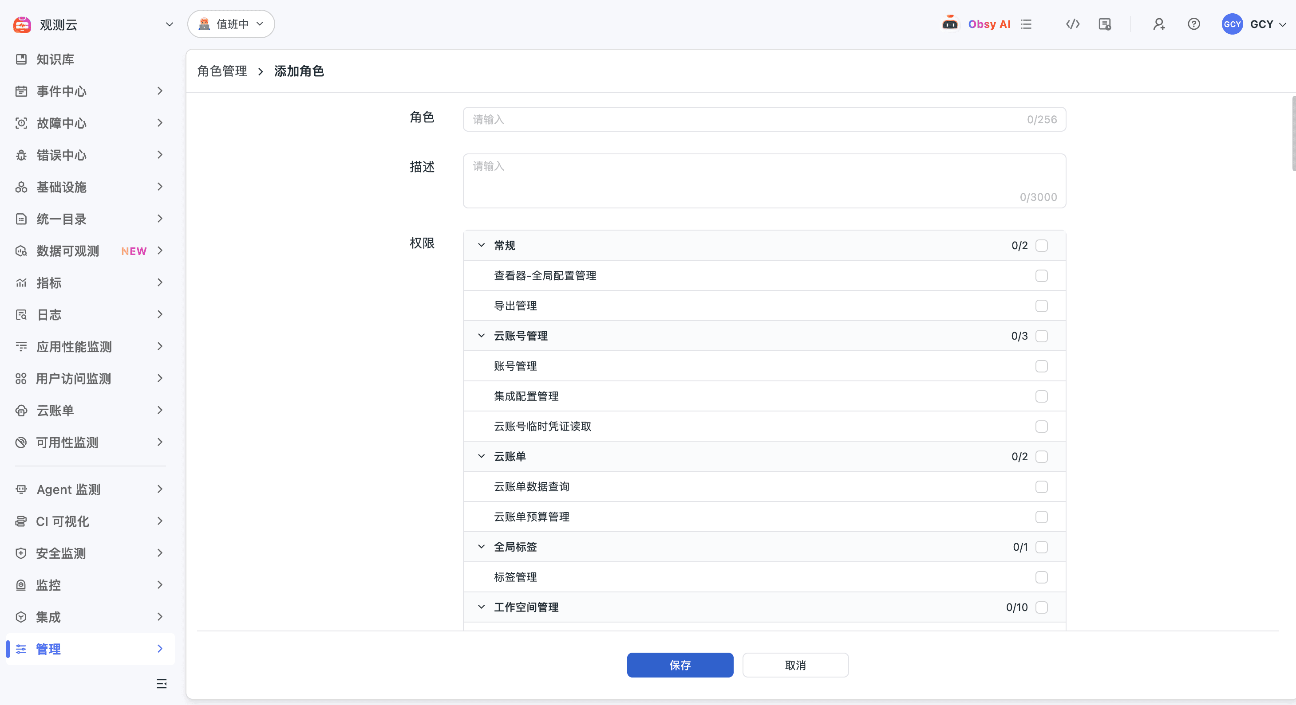Image resolution: width=1296 pixels, height=705 pixels.
Task: Open the code brackets icon in header
Action: pyautogui.click(x=1073, y=24)
